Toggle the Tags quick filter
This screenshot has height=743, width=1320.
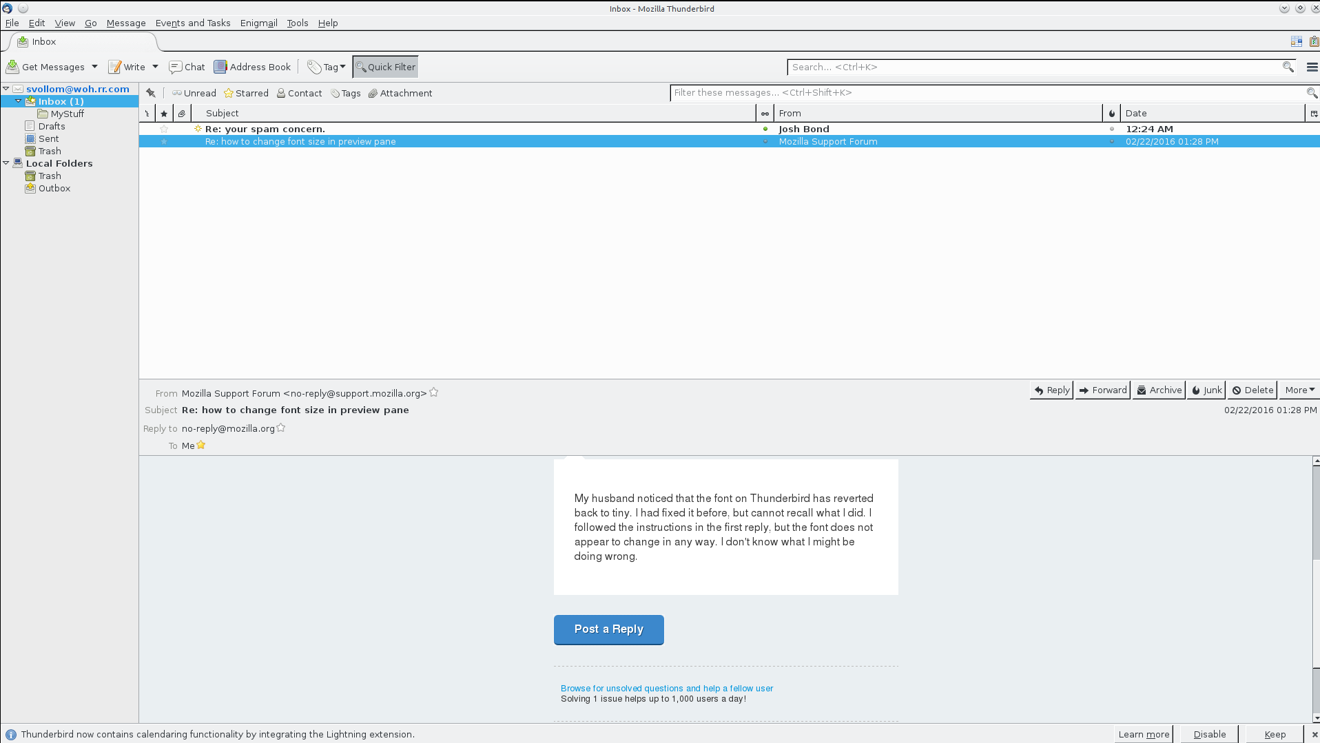coord(345,93)
